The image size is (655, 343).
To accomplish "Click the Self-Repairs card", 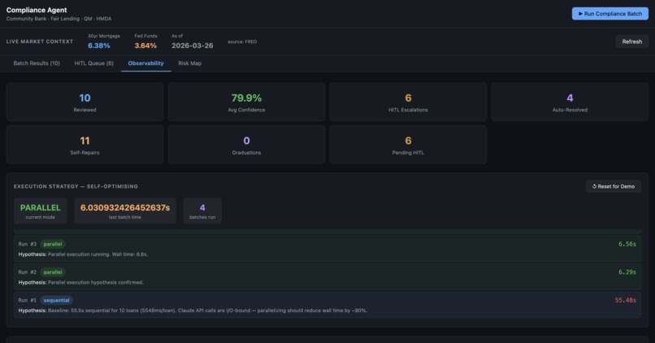I will coord(85,145).
